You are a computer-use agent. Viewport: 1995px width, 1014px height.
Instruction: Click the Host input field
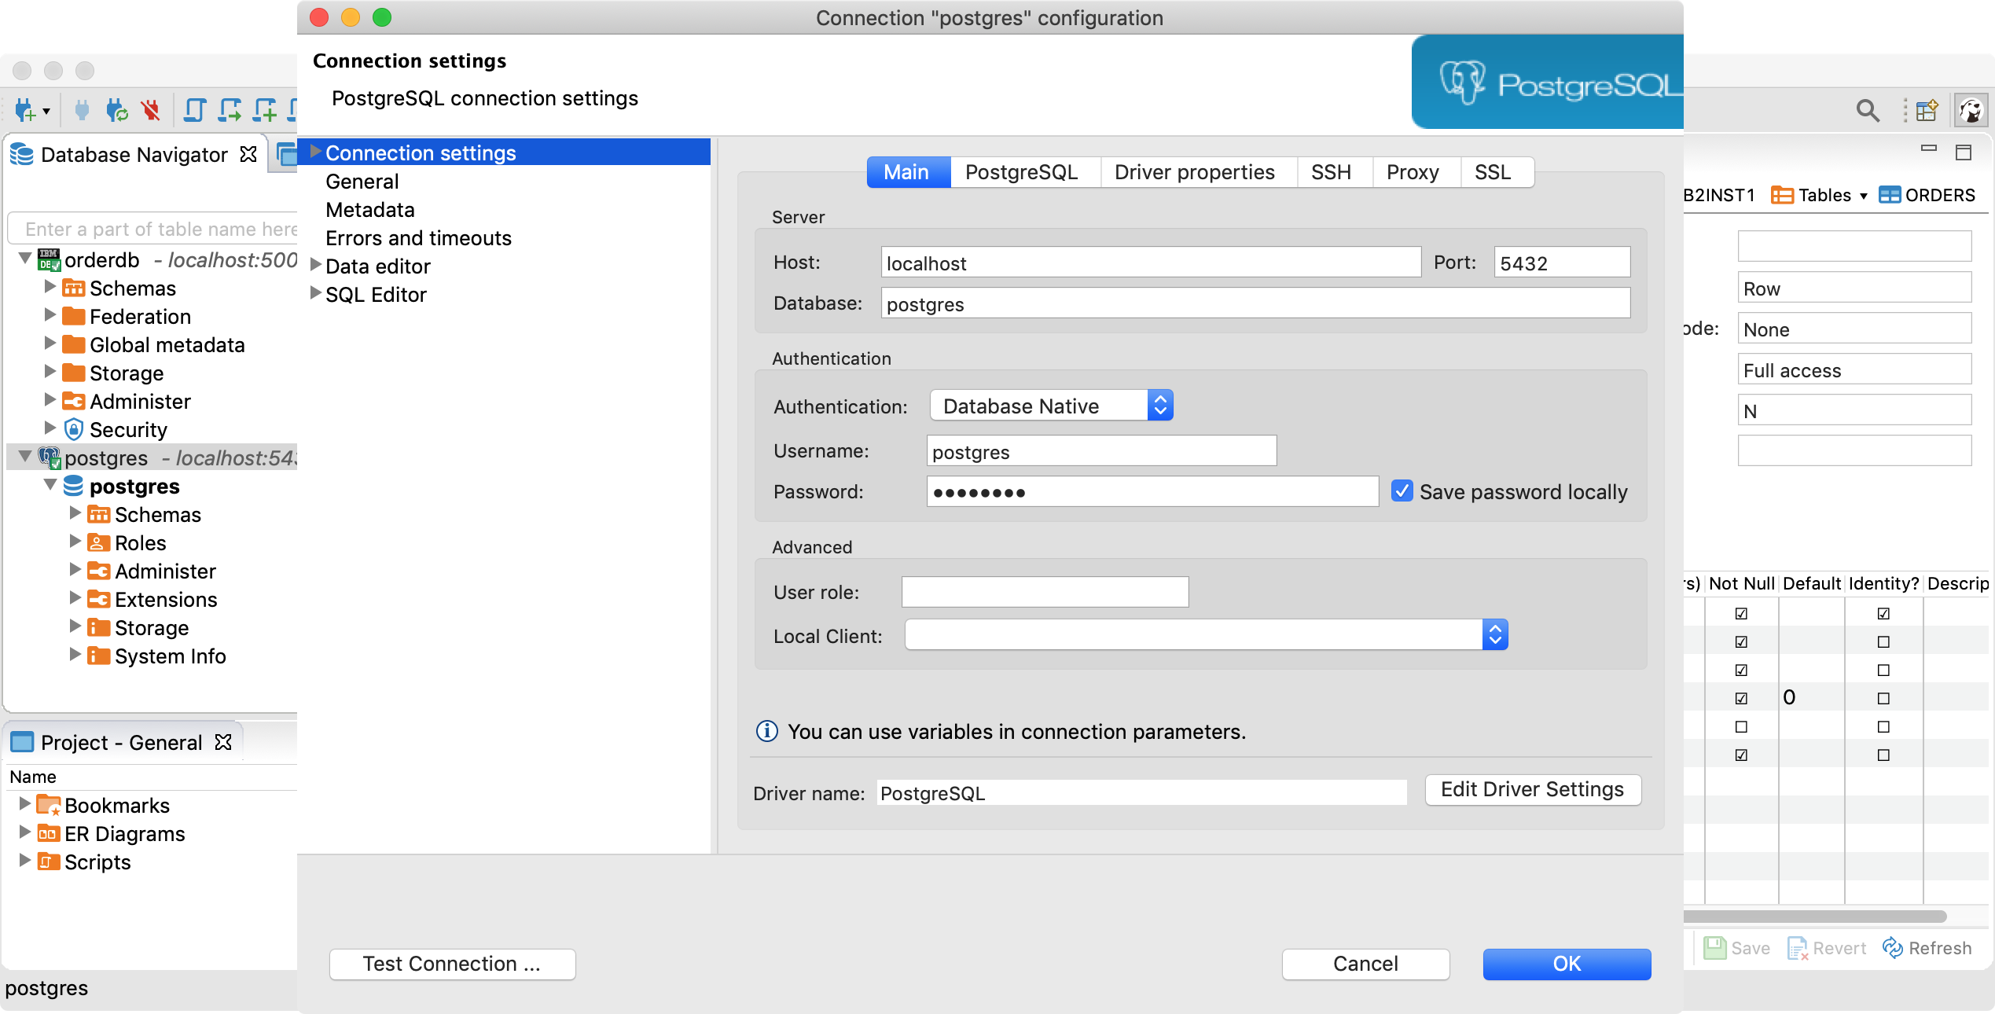[x=1151, y=263]
